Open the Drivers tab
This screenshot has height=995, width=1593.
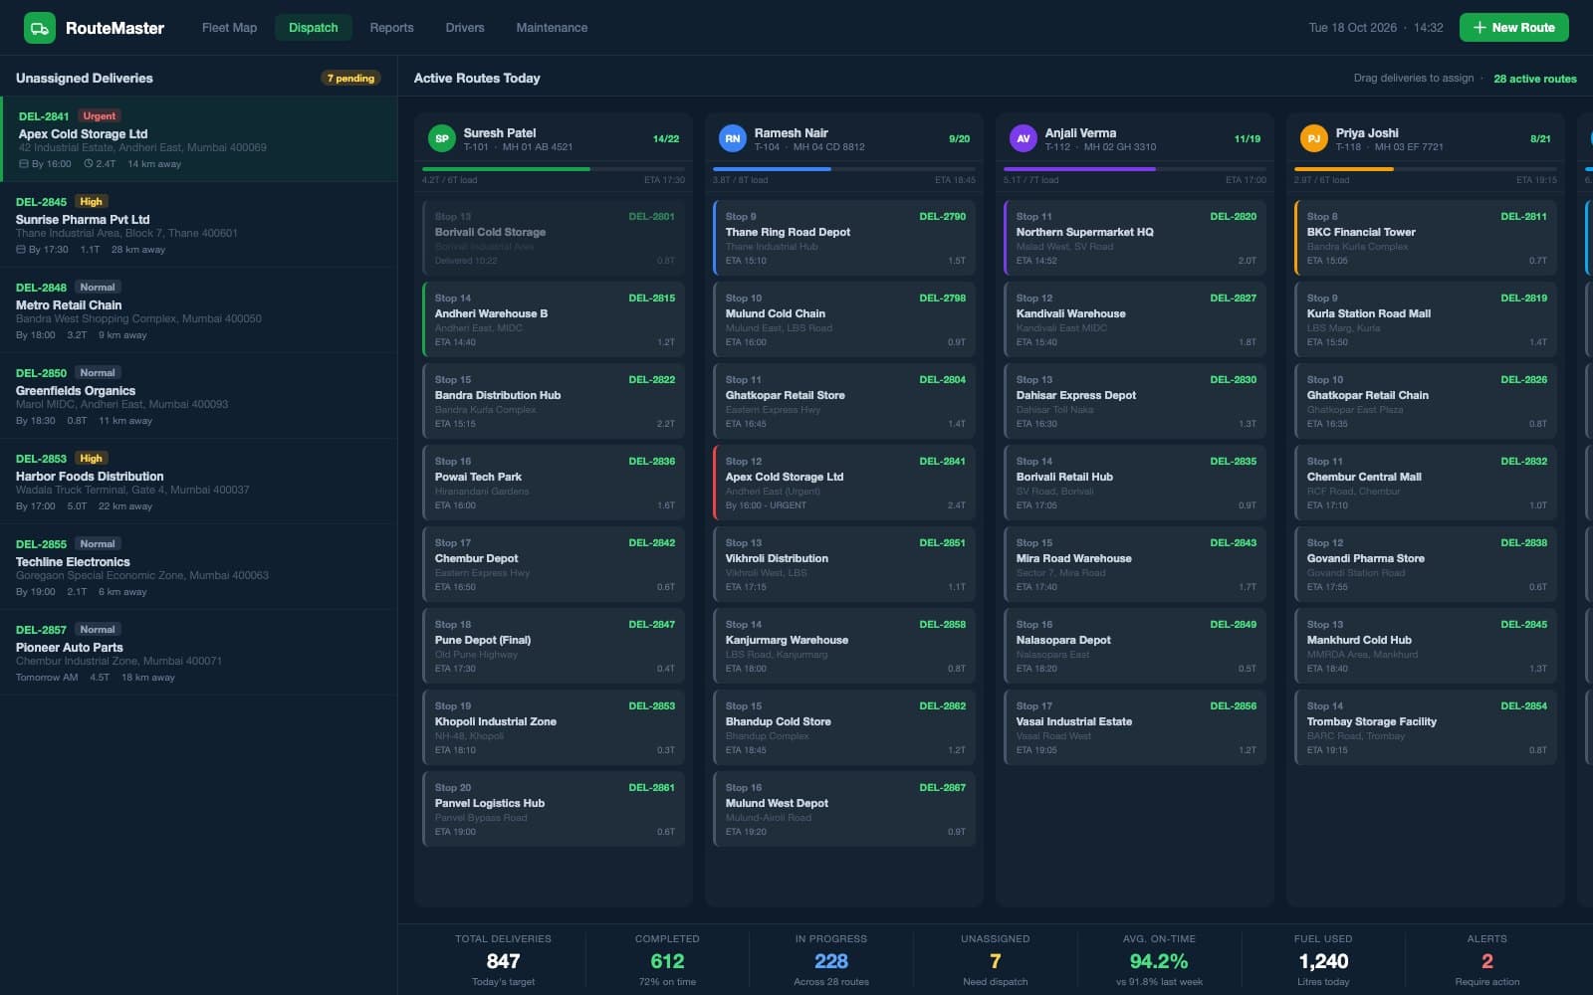coord(465,28)
